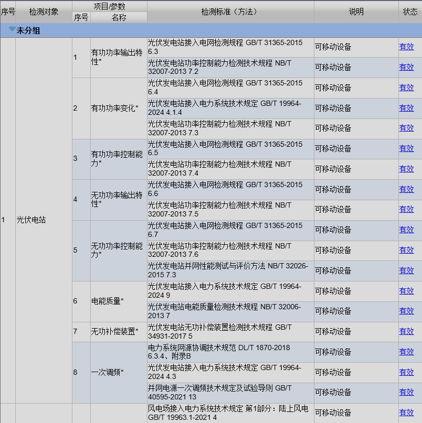Collapse the 未分组 group triangle
This screenshot has height=423, width=422.
click(x=12, y=30)
